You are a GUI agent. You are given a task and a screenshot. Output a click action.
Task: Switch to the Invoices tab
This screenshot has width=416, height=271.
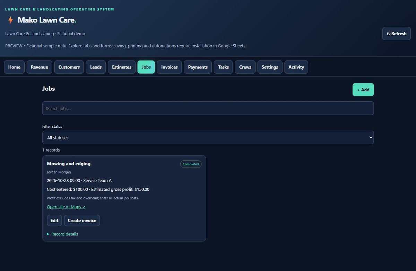[170, 67]
